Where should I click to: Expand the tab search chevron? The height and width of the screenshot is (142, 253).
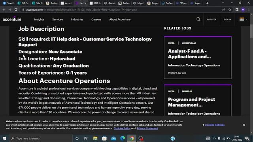click(x=223, y=3)
